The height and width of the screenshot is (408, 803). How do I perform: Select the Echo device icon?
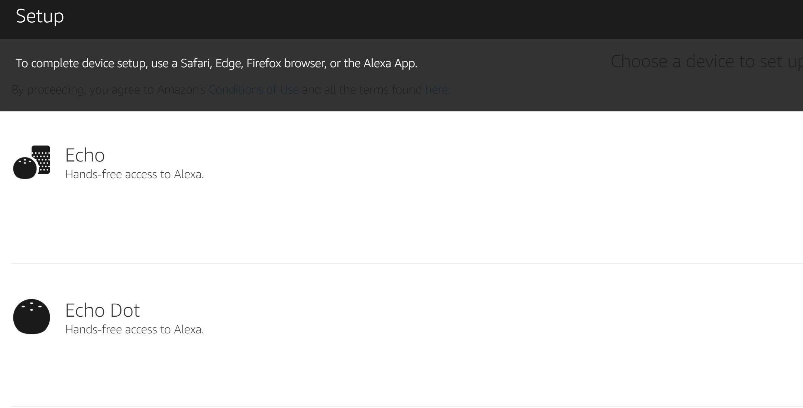(32, 162)
